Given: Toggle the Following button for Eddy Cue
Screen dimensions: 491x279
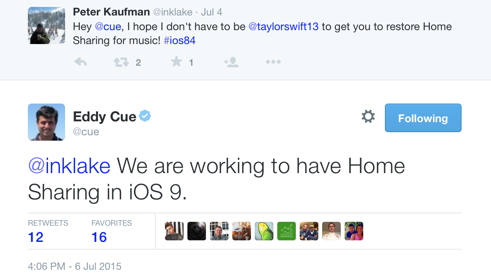Looking at the screenshot, I should (423, 118).
